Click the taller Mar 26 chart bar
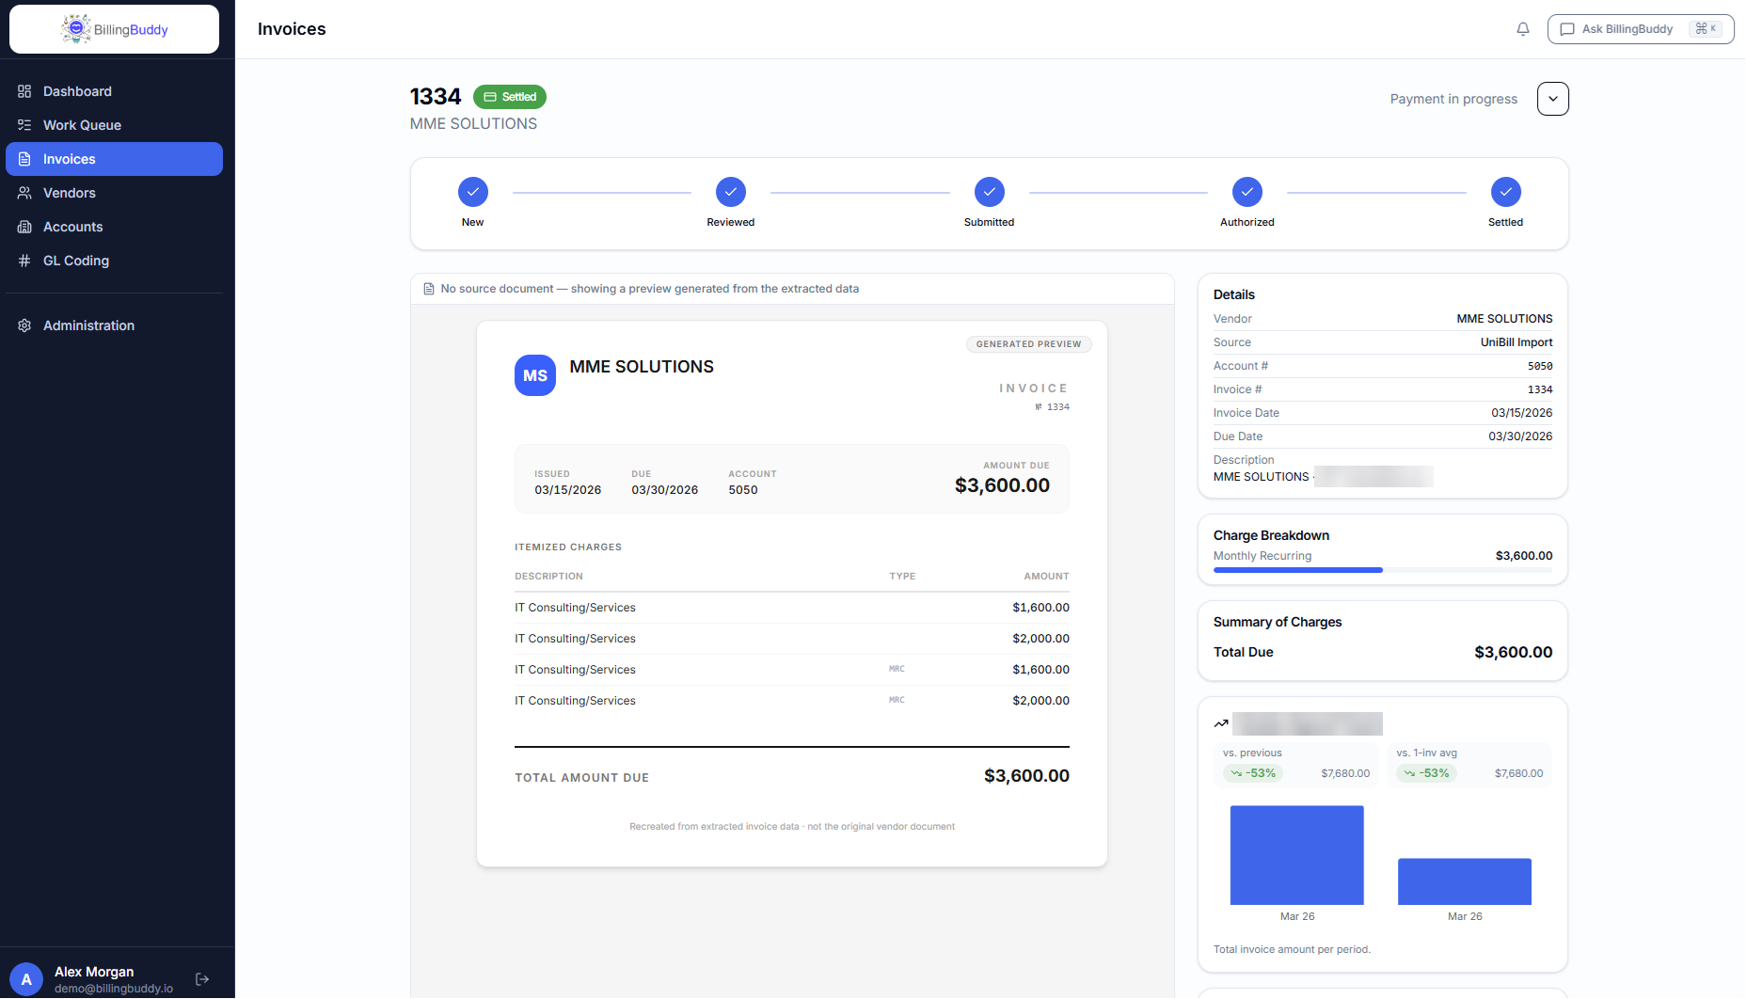 point(1297,855)
